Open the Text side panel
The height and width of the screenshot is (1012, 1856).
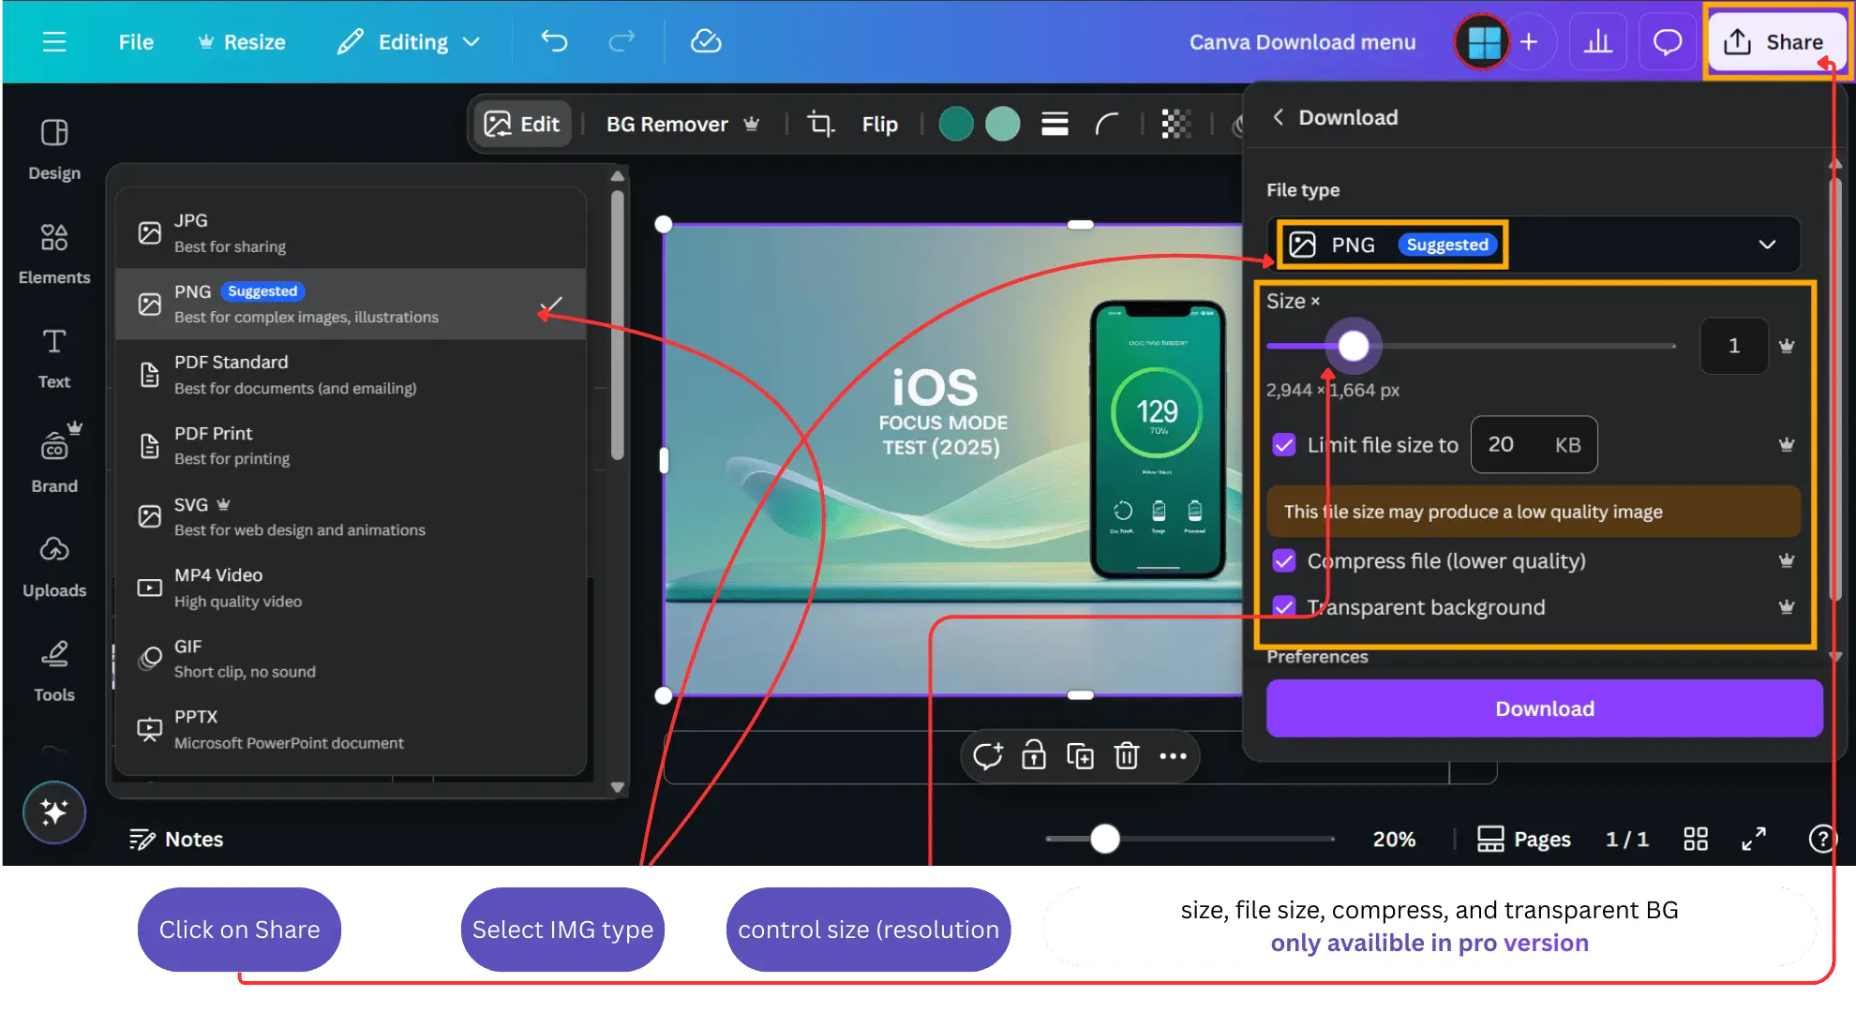54,358
